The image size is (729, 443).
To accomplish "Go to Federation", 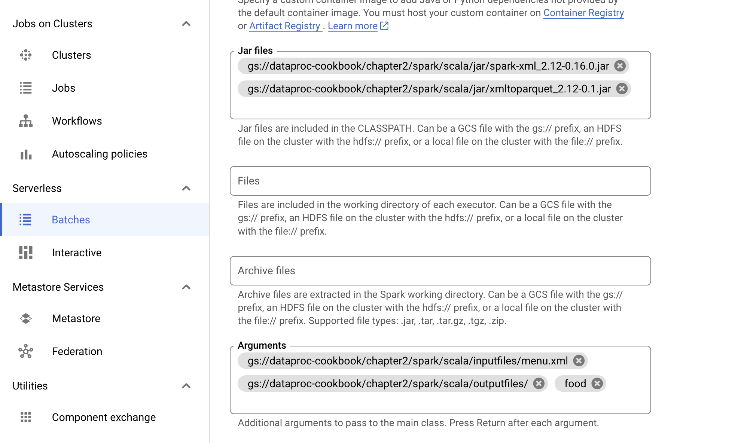I will [77, 351].
